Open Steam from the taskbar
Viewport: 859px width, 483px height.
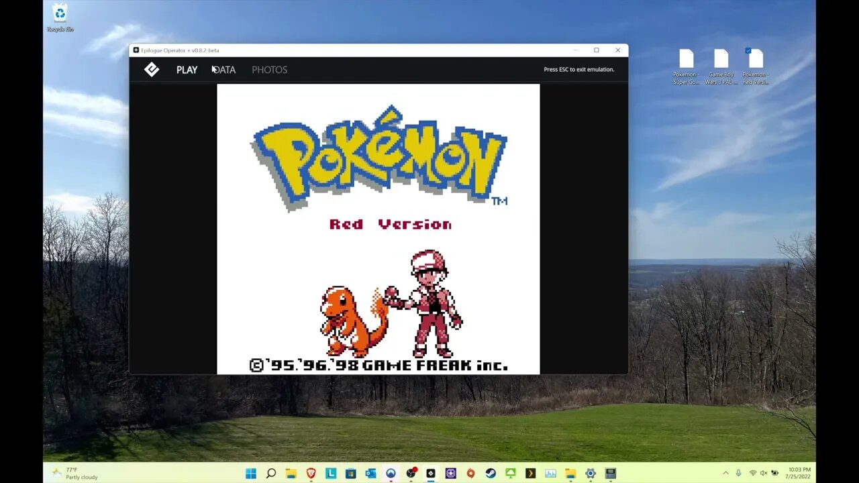pos(491,474)
